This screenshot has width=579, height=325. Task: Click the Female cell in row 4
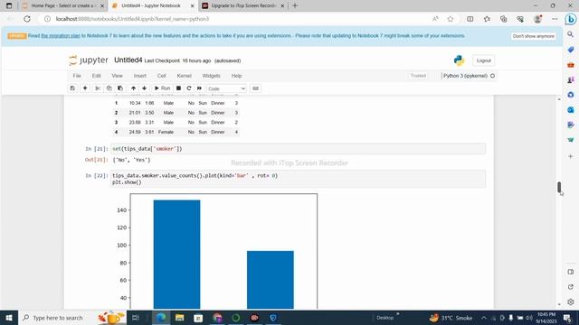(166, 132)
